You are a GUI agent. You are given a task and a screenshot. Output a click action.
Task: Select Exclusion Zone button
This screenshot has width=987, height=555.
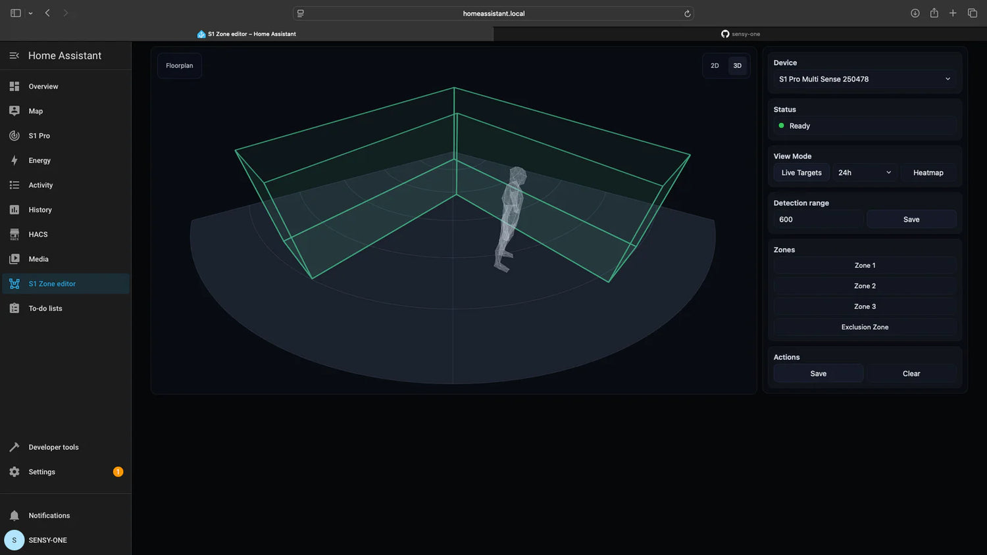[x=865, y=327]
